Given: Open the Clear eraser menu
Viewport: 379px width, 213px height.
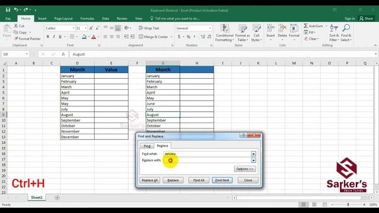Looking at the screenshot, I should [x=311, y=38].
